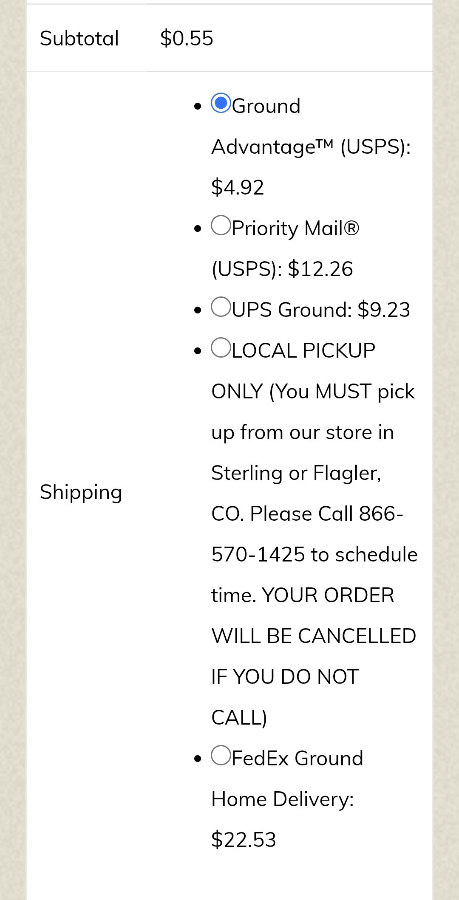Click the "Sterling or Flagler" store location text
Viewport: 459px width, 900px height.
tap(296, 473)
